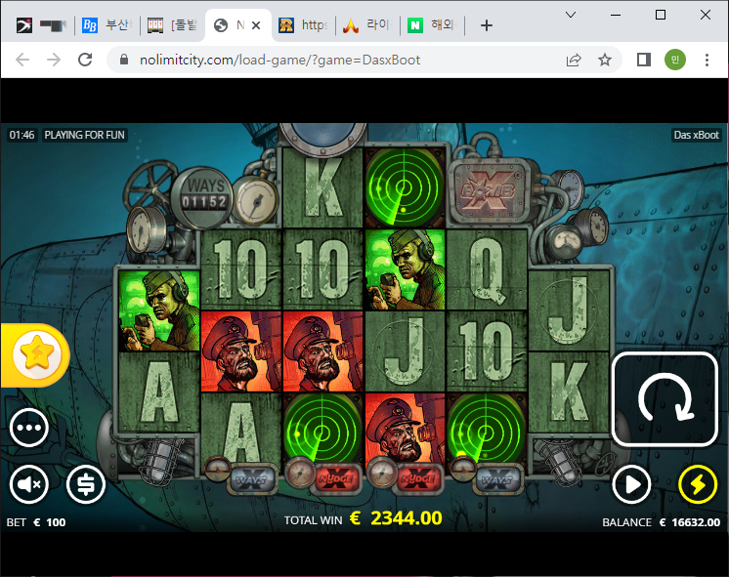Click the xWays badge under second reel

coord(251,479)
